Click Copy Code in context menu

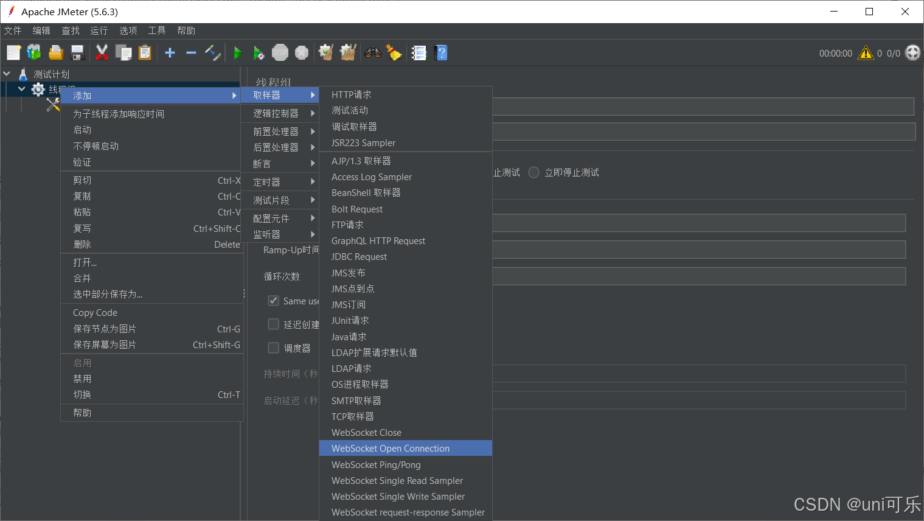[x=152, y=312]
